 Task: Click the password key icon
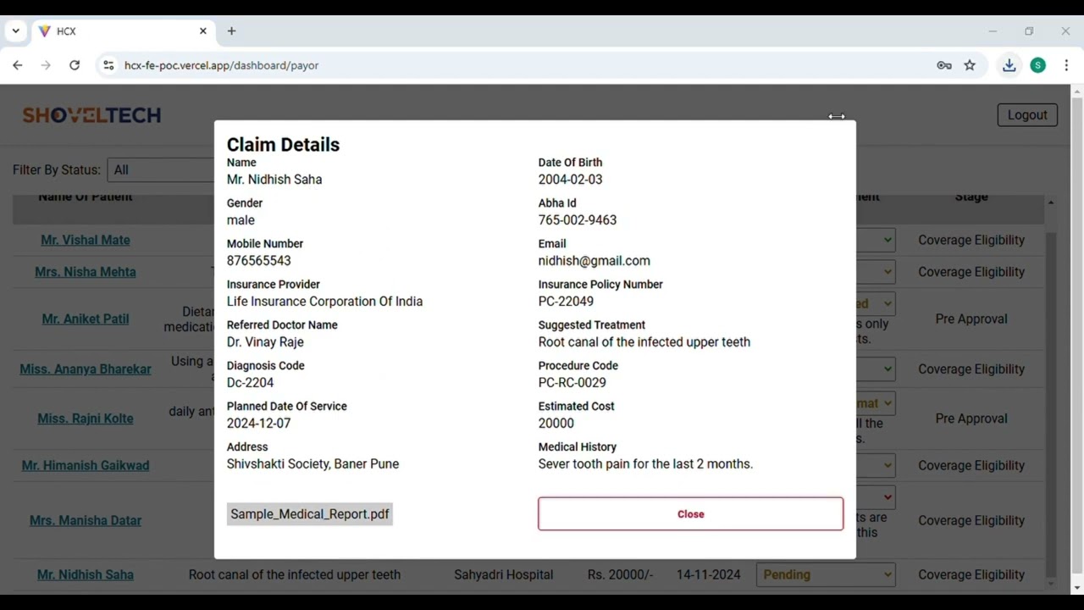(x=944, y=65)
